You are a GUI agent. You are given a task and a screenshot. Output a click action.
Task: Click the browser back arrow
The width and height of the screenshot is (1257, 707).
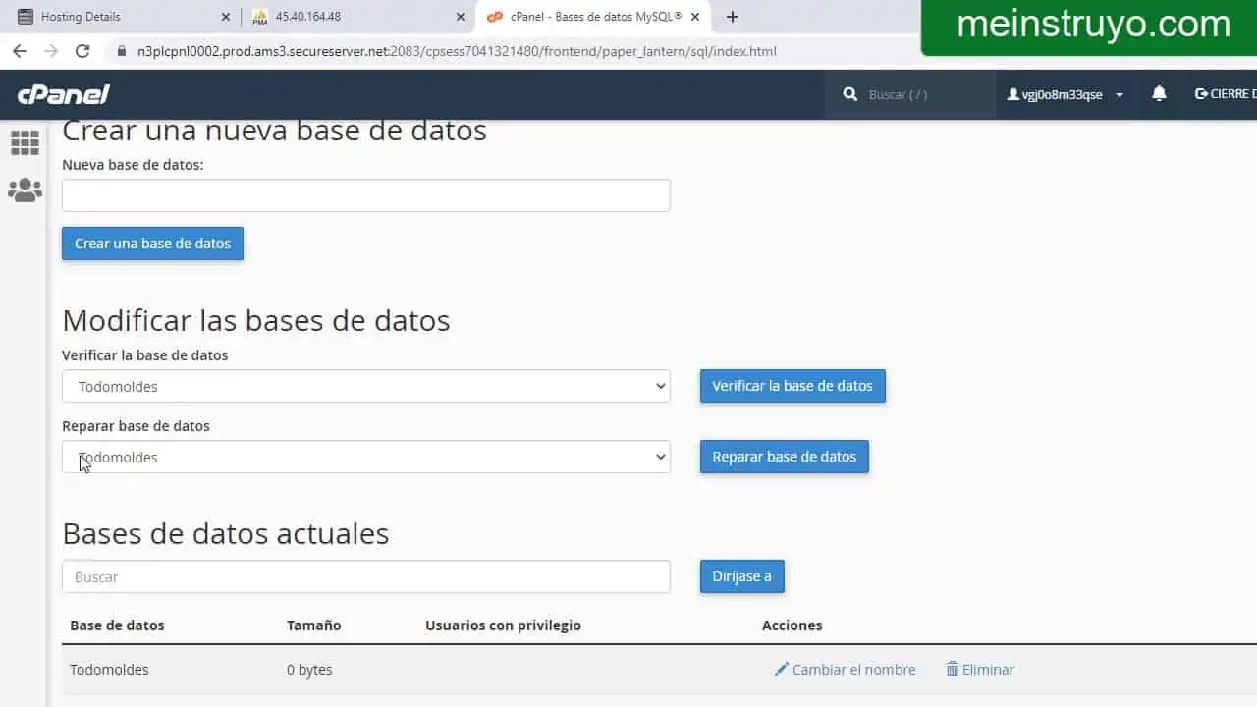(20, 51)
